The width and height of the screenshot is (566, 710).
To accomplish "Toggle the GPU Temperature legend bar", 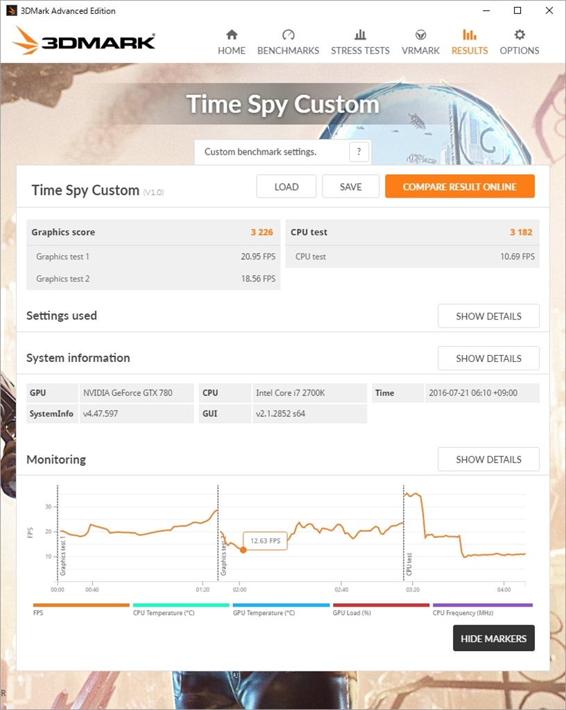I will [281, 605].
